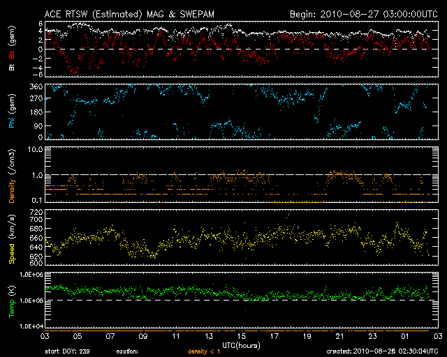Click the Begin date timestamp text
This screenshot has height=357, width=447.
pos(363,13)
